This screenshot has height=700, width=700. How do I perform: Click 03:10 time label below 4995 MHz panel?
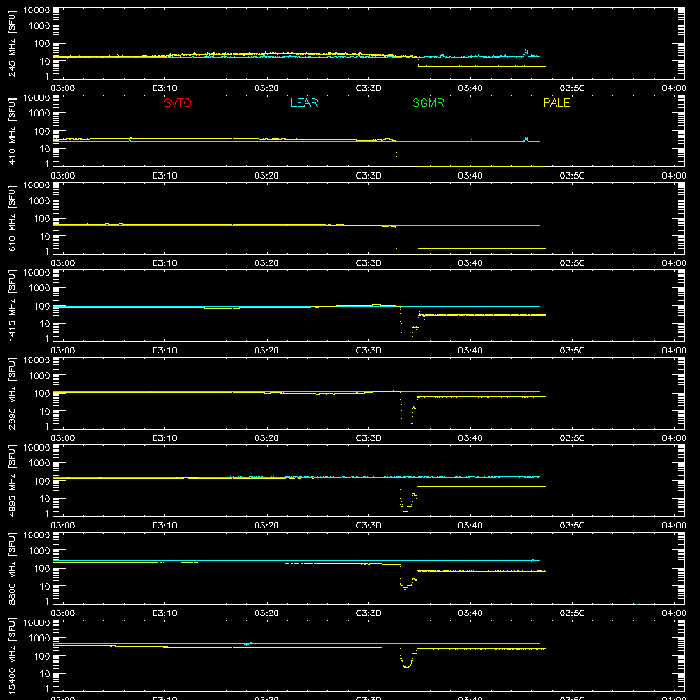164,526
